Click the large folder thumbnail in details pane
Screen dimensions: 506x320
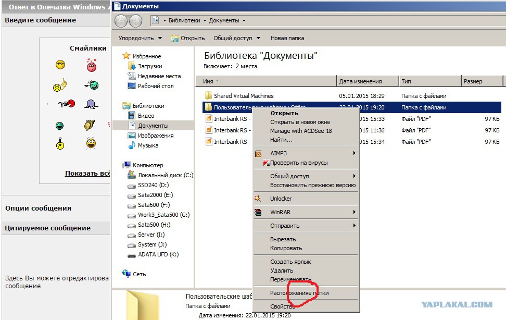point(143,305)
